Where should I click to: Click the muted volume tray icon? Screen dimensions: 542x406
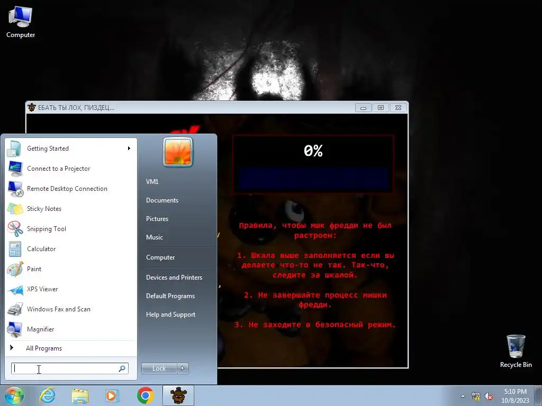489,396
